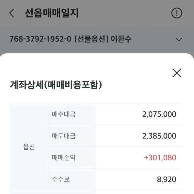Image resolution: width=194 pixels, height=194 pixels.
Task: Select the 8,920 fee value
Action: [167, 179]
